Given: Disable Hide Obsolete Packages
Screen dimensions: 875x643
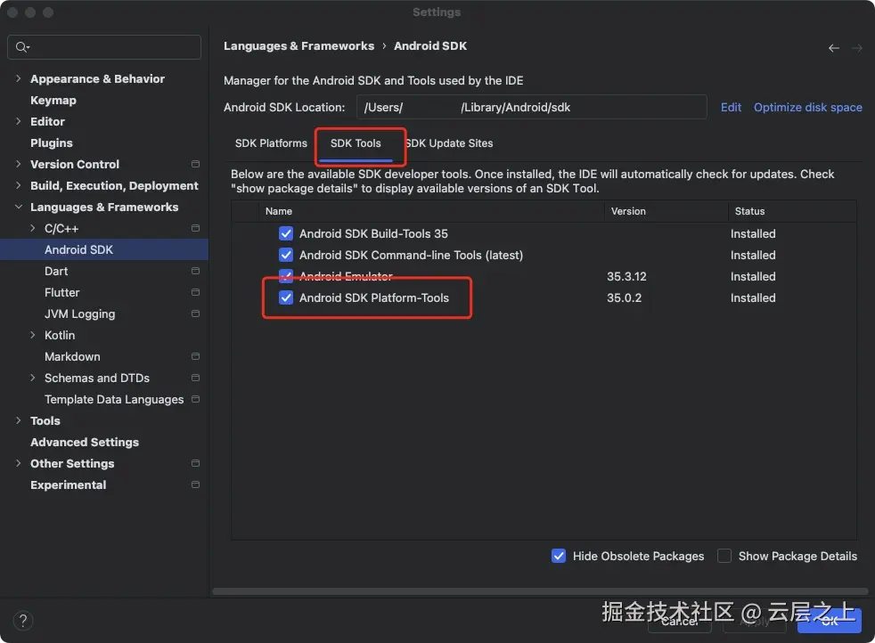Looking at the screenshot, I should coord(559,556).
